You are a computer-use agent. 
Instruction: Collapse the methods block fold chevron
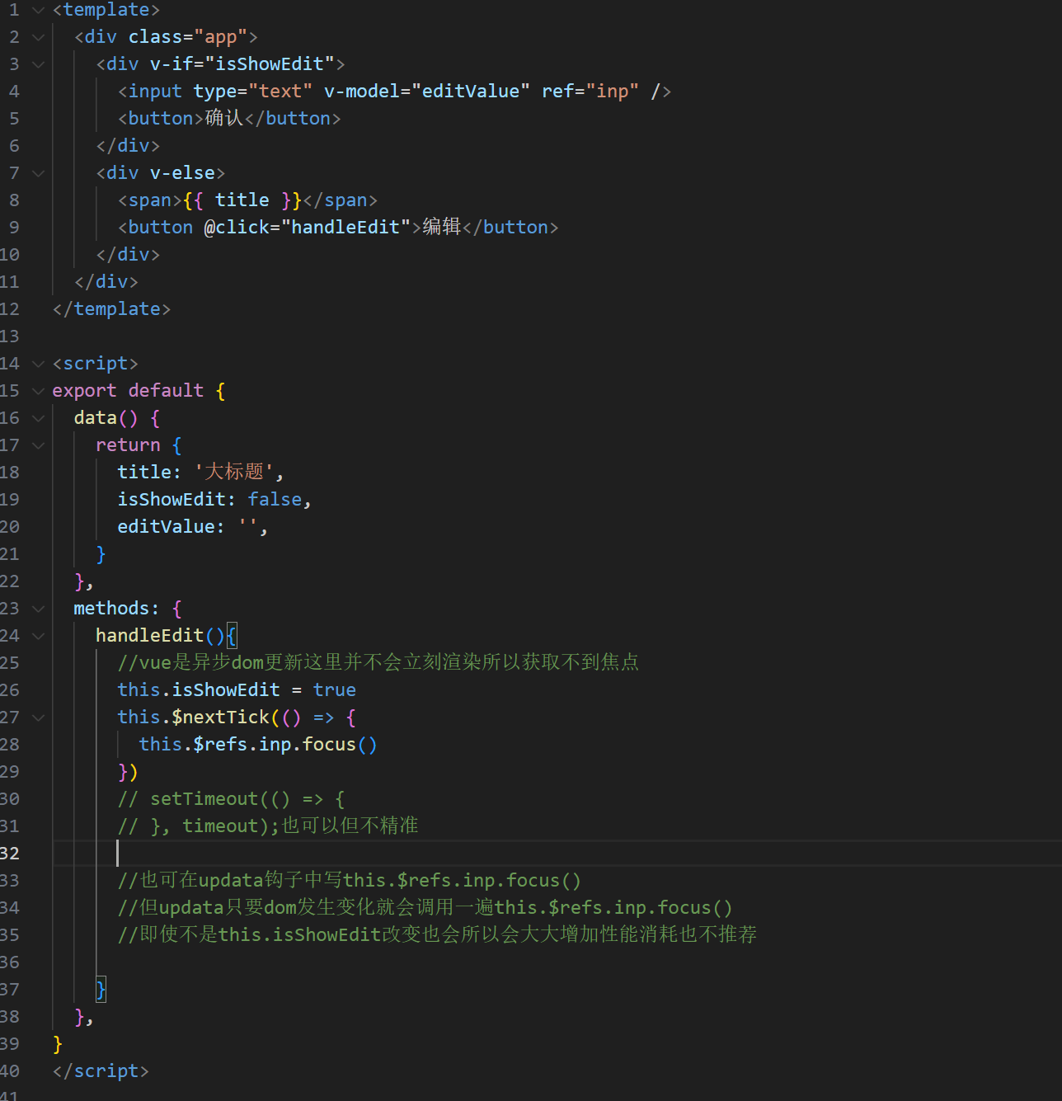pos(38,609)
